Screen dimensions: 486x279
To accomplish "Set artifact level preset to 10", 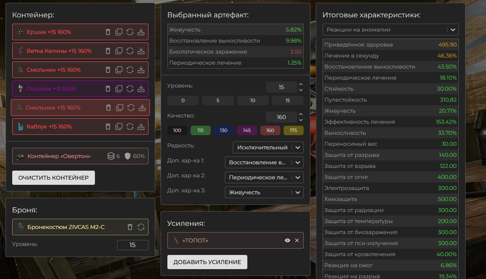I will [x=253, y=100].
